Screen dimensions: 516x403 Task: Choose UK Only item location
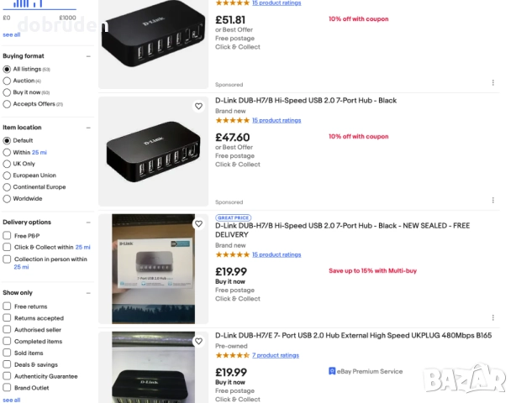pyautogui.click(x=8, y=164)
